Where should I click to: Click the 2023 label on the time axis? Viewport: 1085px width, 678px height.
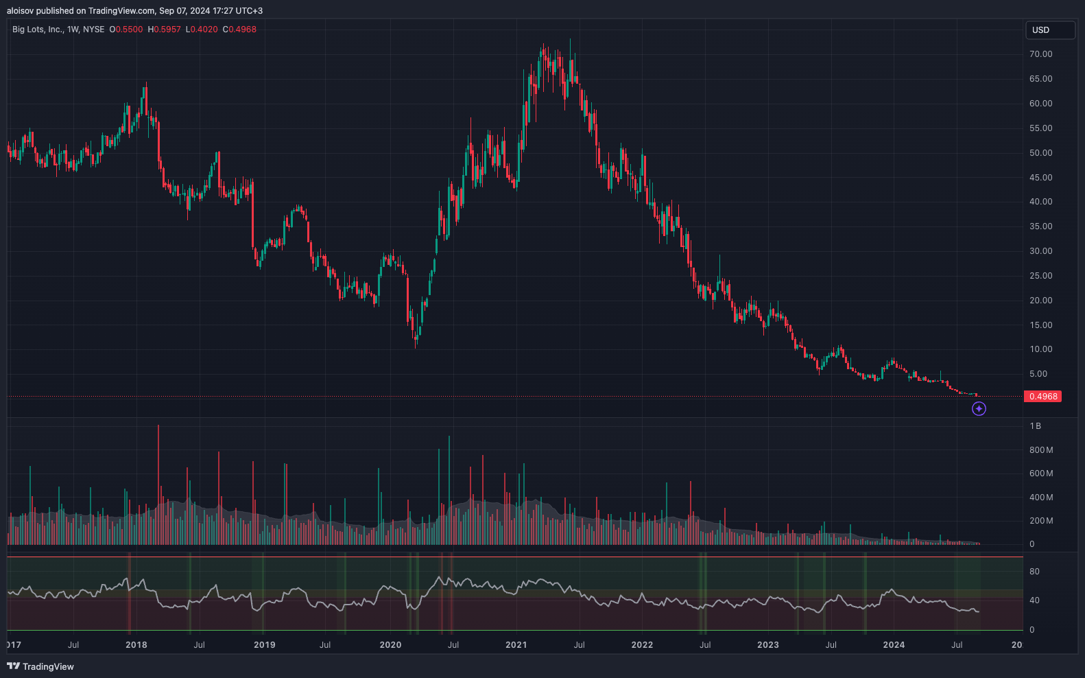coord(768,645)
